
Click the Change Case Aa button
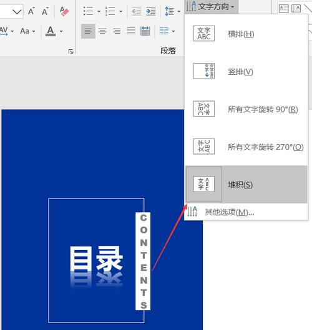coord(24,31)
